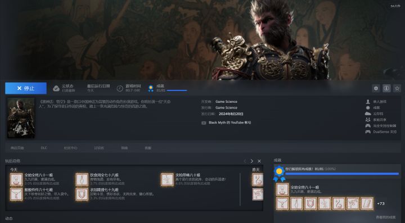Image resolution: width=405 pixels, height=223 pixels.
Task: Click featured 全始全终八十一难 icon in achievements panel
Action: pyautogui.click(x=282, y=189)
